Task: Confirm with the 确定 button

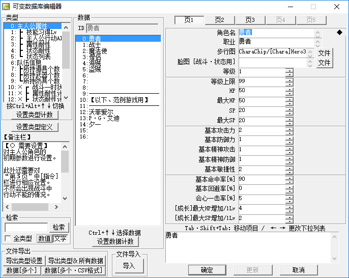Action: tap(207, 270)
